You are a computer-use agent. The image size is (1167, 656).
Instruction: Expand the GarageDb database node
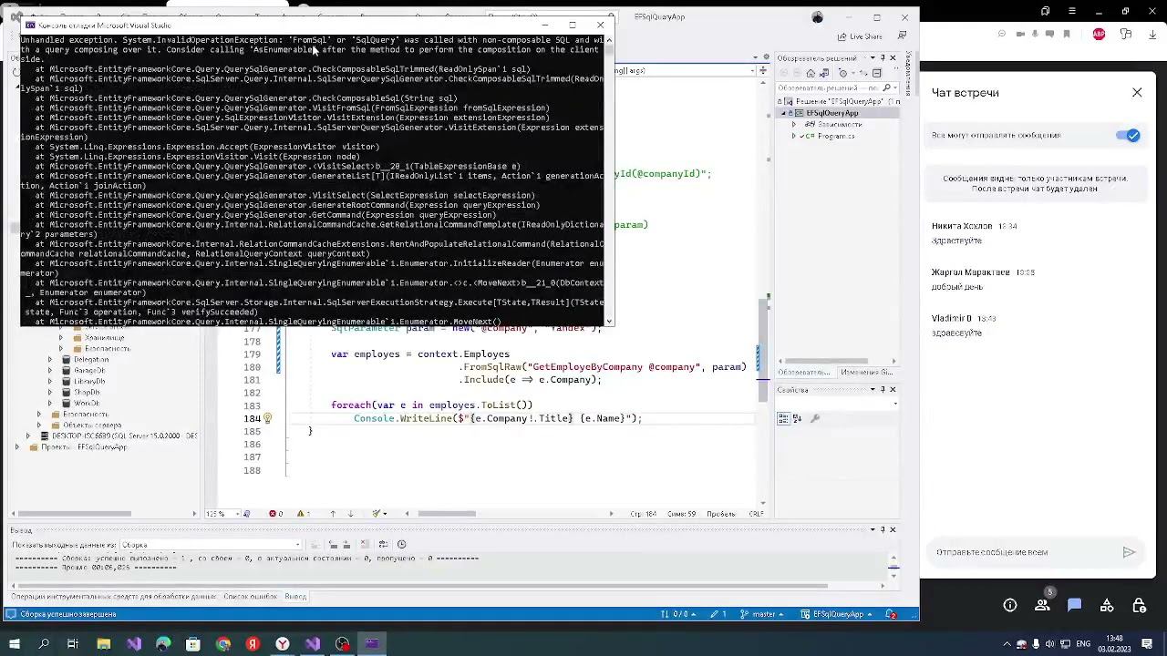click(50, 371)
